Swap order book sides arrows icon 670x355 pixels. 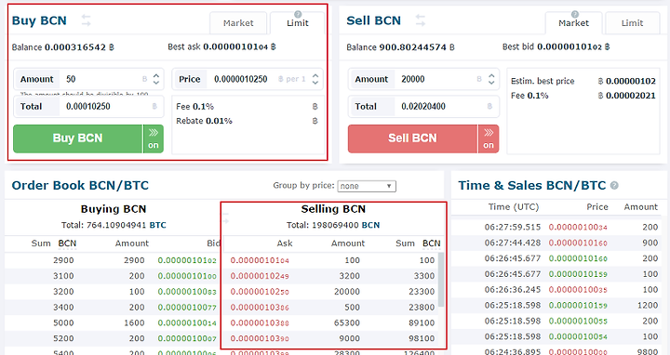(225, 217)
